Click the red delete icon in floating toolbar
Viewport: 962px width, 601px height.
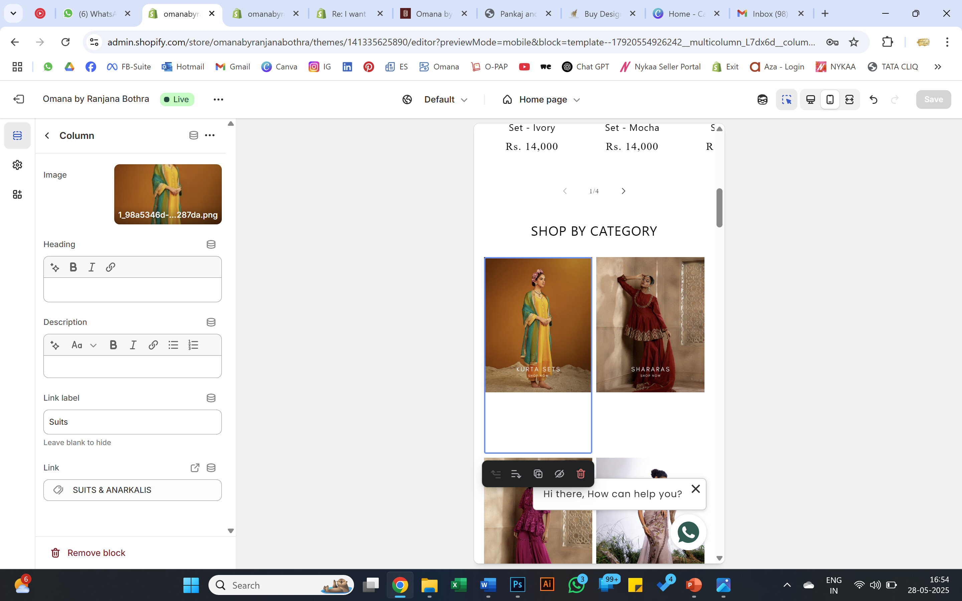(581, 474)
